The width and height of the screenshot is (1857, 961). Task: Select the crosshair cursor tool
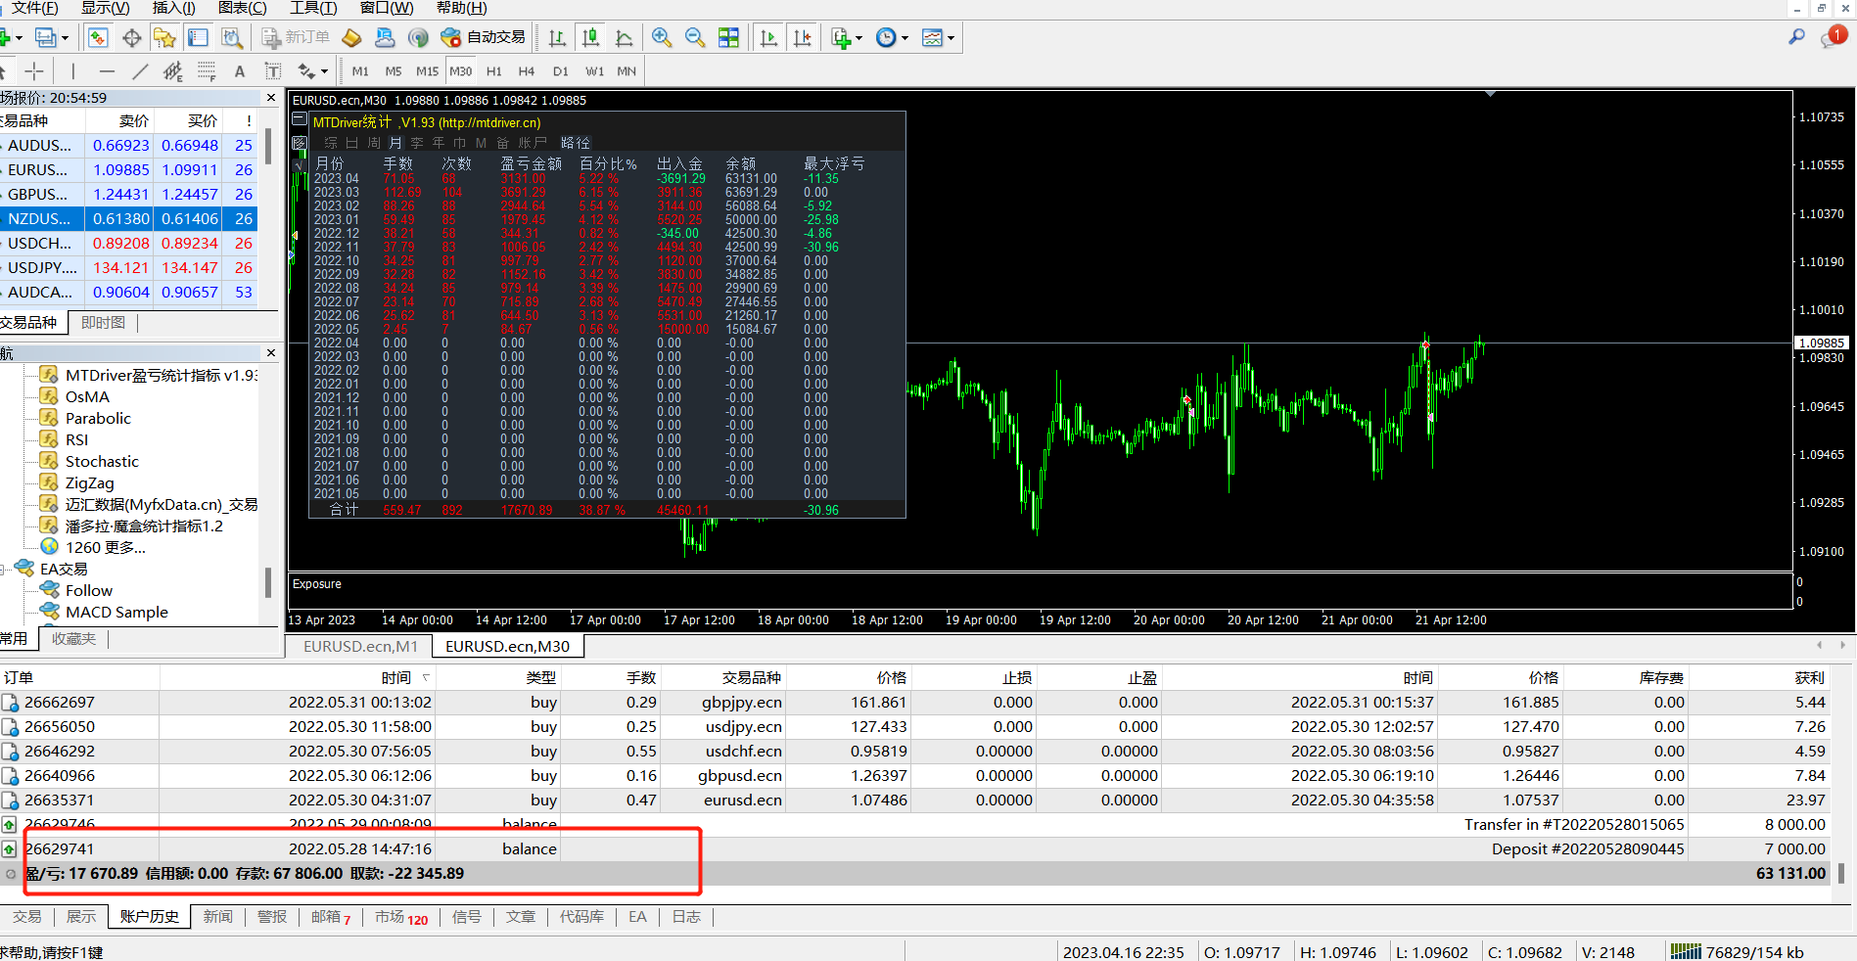point(34,71)
